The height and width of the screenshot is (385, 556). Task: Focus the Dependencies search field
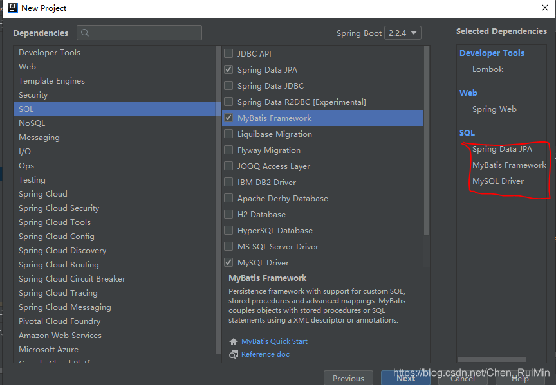pos(140,33)
